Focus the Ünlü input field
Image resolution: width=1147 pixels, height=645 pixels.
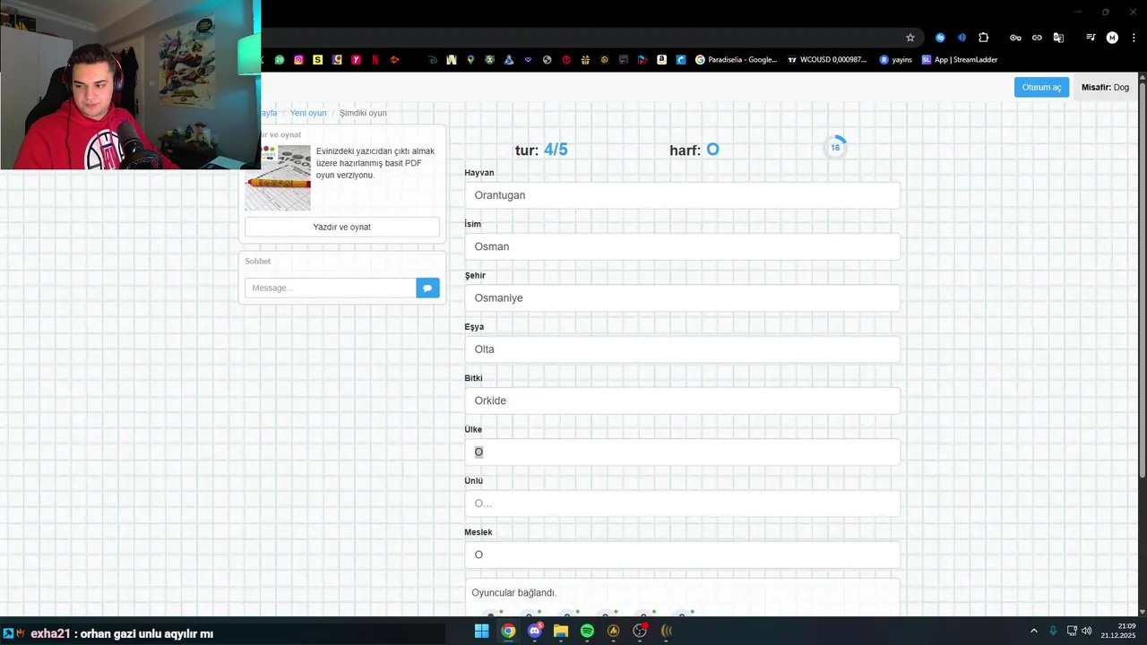pyautogui.click(x=682, y=503)
